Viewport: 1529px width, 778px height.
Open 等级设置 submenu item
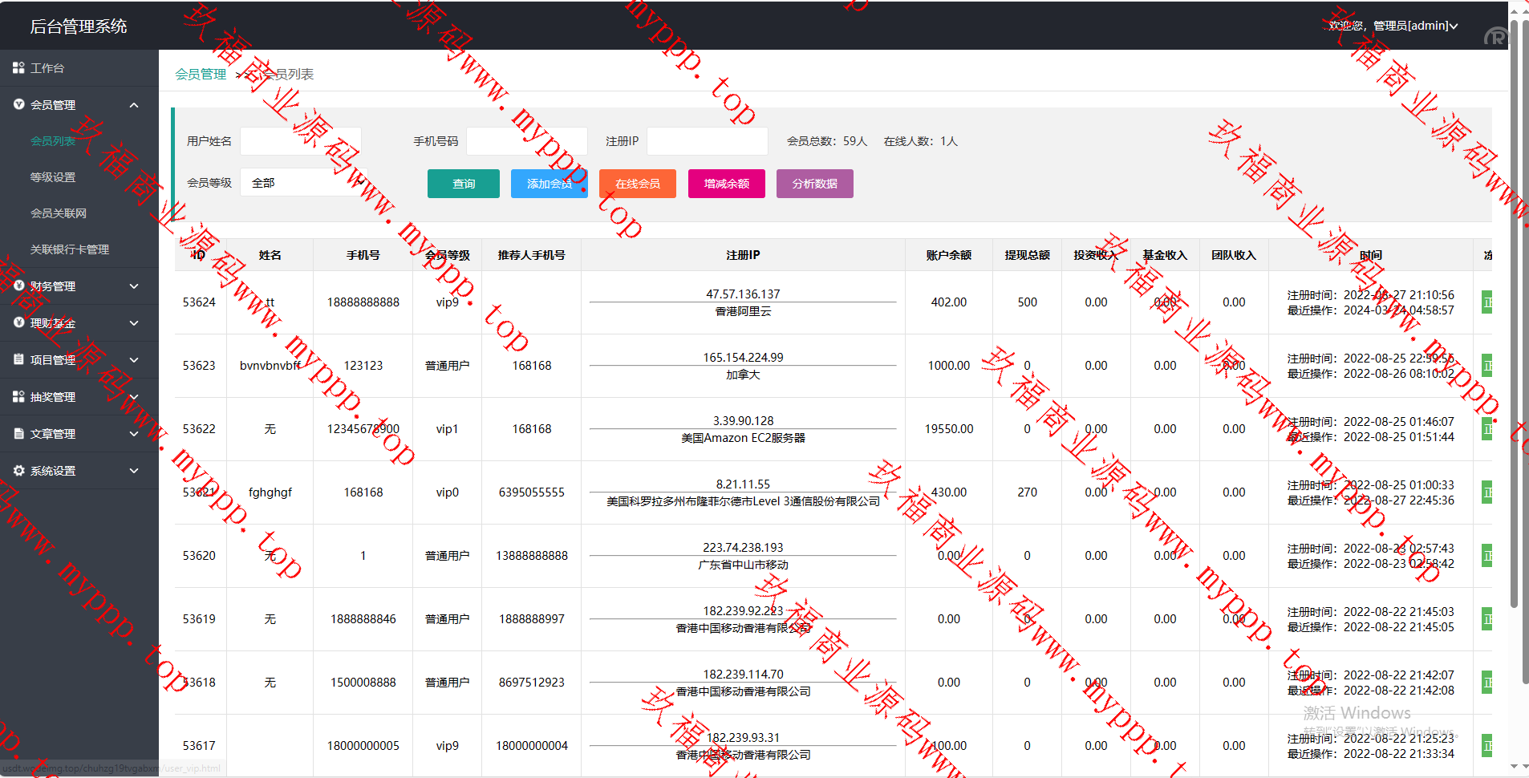click(x=53, y=177)
